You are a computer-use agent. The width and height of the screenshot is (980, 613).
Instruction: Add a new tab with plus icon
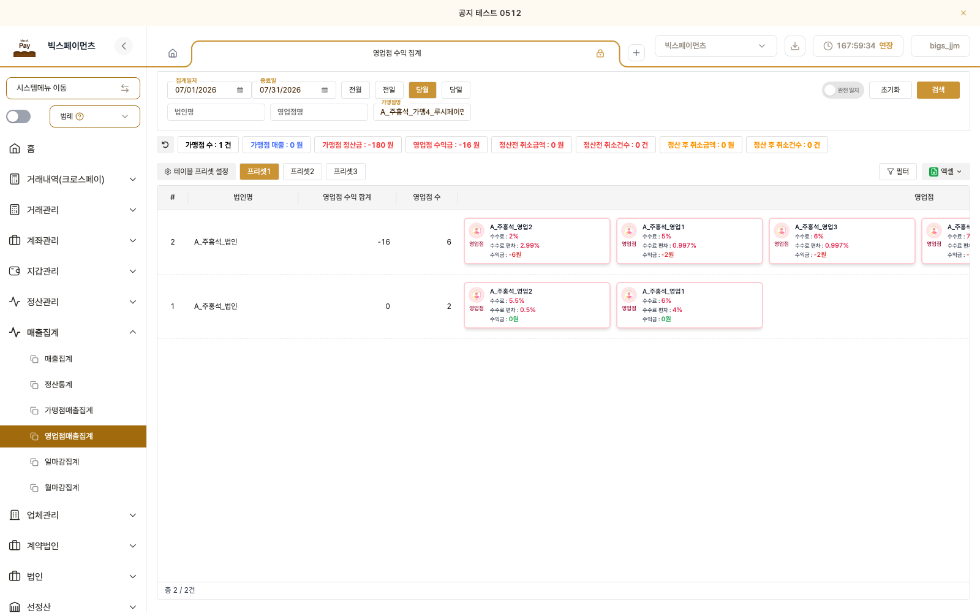[x=636, y=53]
